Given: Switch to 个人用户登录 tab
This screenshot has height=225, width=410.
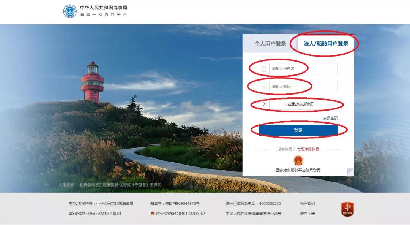Looking at the screenshot, I should click(270, 43).
